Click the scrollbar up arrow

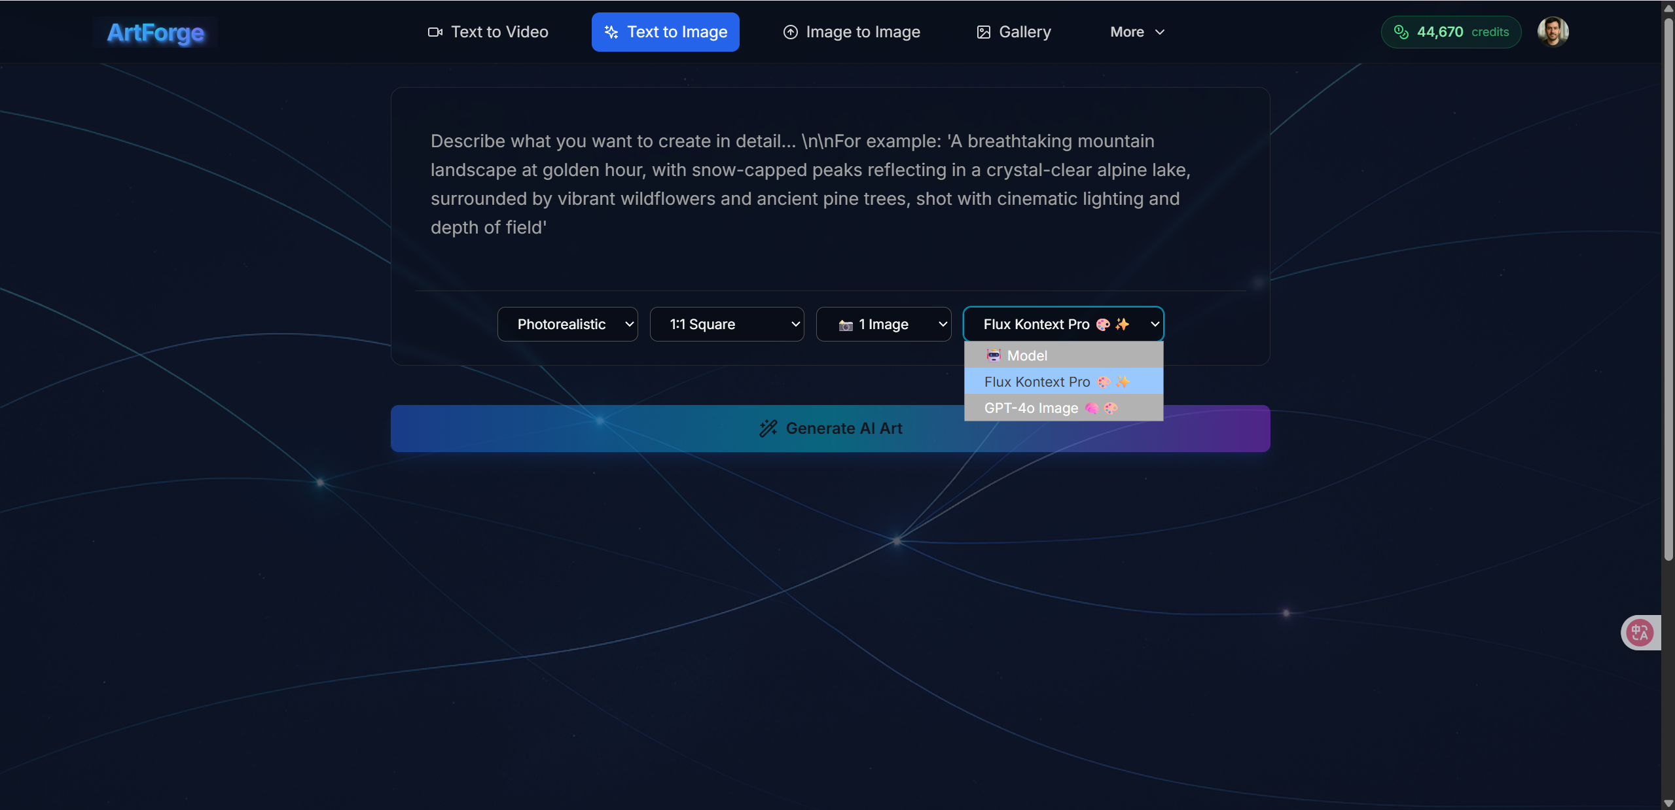(x=1668, y=8)
